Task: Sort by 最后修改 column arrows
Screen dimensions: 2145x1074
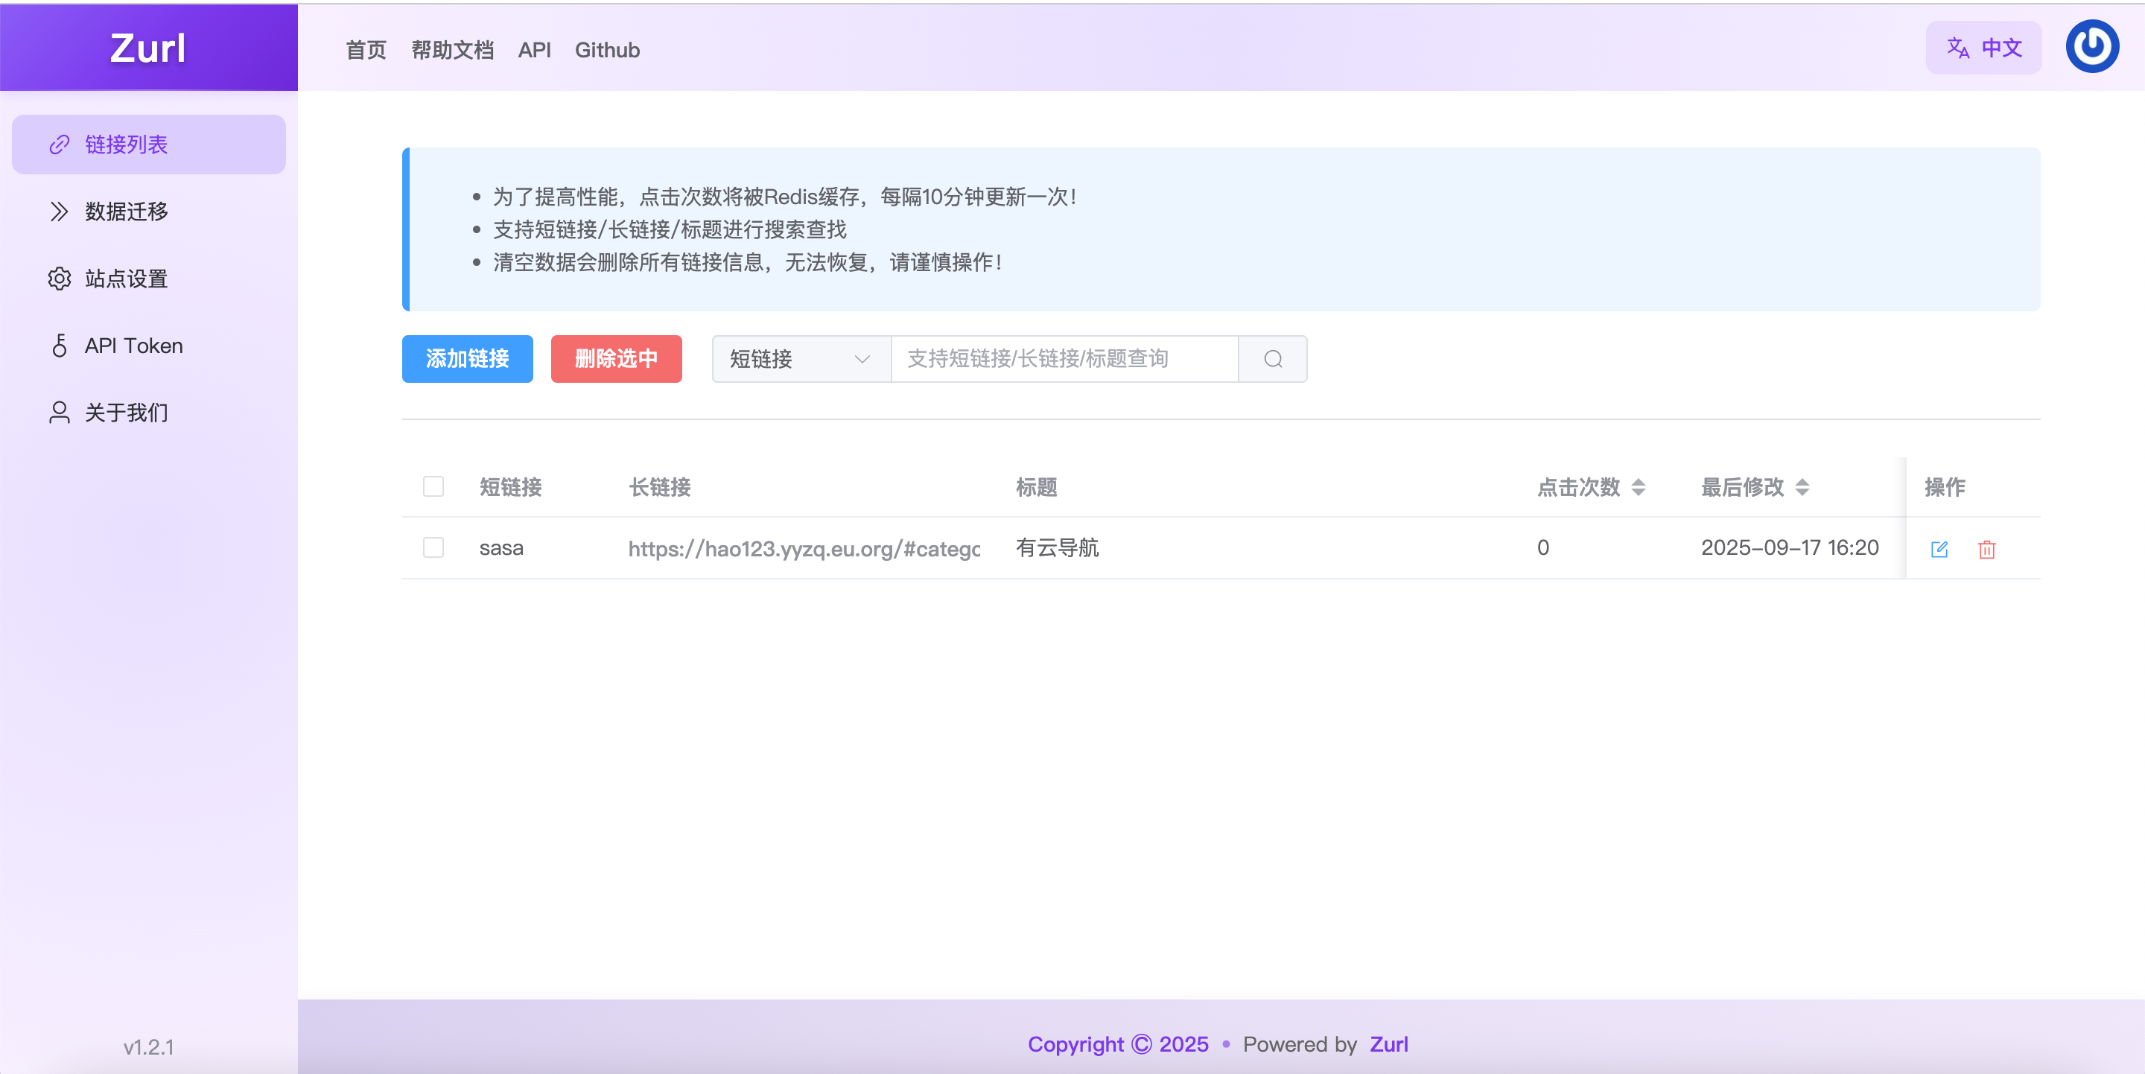Action: point(1802,487)
